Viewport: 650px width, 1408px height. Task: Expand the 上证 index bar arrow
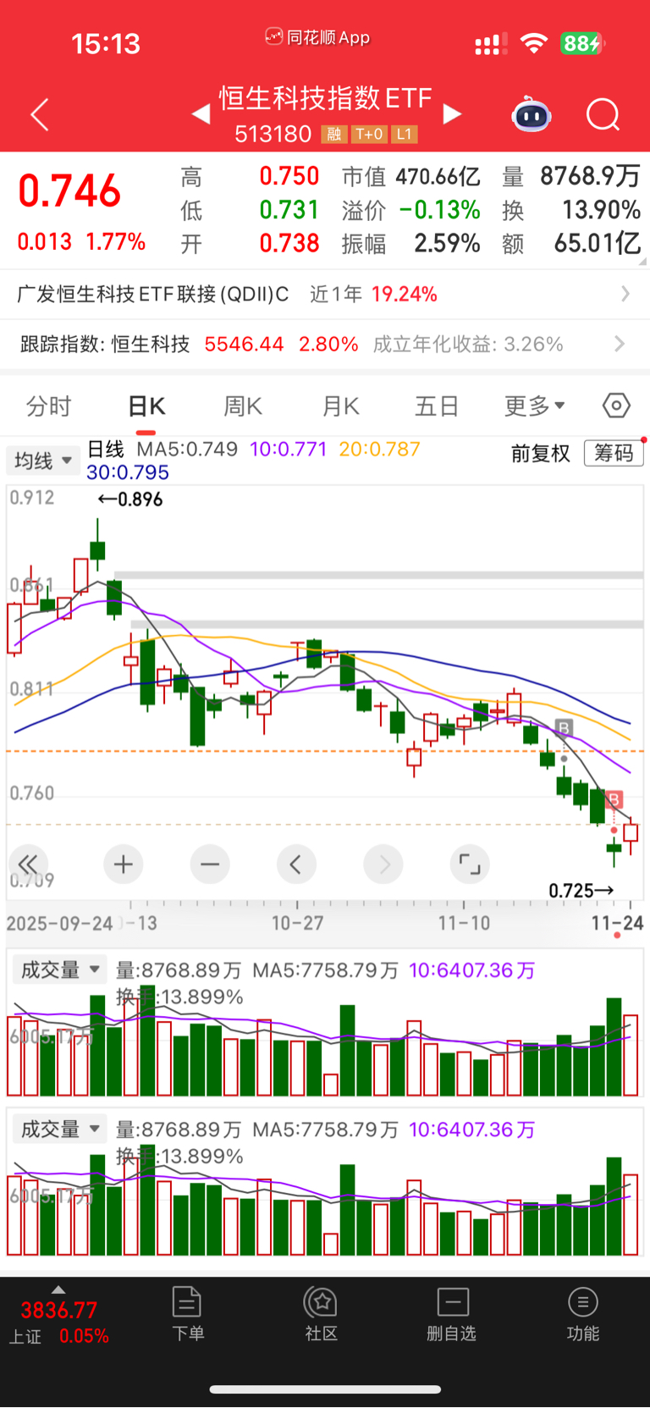tap(58, 1289)
